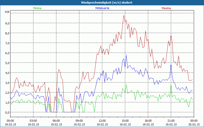Select the 06:00 time axis label
204x127 pixels.
tap(56, 121)
